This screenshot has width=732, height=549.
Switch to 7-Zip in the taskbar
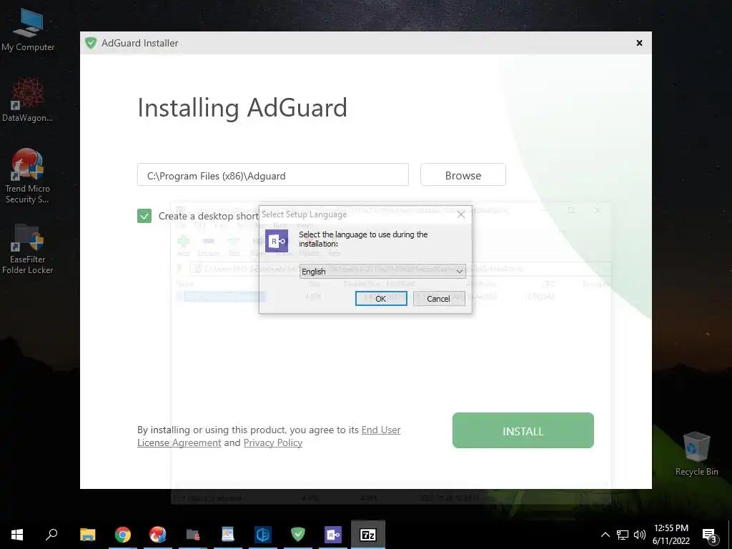(x=368, y=535)
